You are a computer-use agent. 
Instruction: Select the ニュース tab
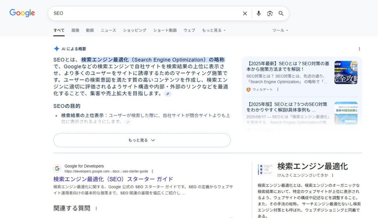coord(108,30)
